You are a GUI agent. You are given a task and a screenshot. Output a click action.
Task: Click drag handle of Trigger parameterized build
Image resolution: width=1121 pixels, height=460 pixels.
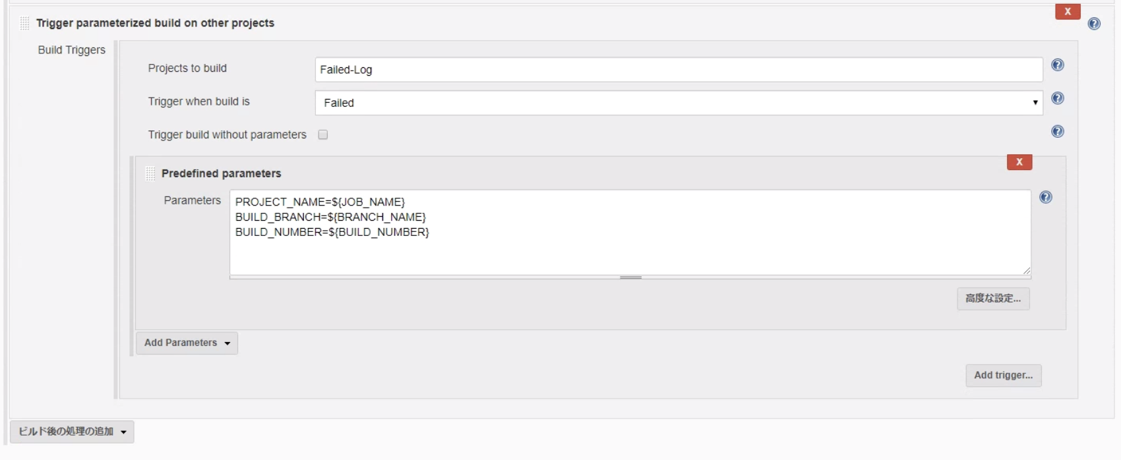pyautogui.click(x=24, y=24)
